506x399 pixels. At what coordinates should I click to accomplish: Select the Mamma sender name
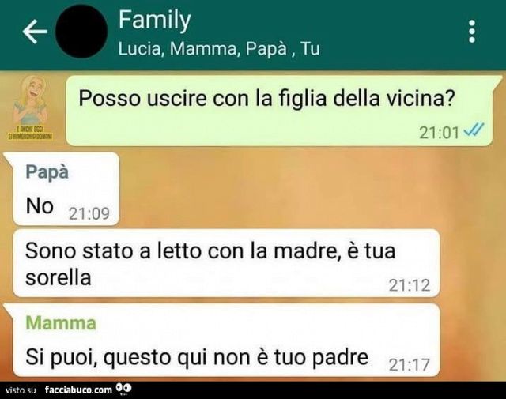pos(61,323)
